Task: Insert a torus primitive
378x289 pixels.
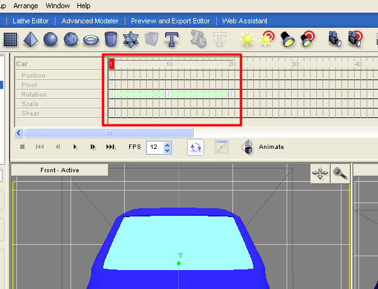Action: click(91, 40)
